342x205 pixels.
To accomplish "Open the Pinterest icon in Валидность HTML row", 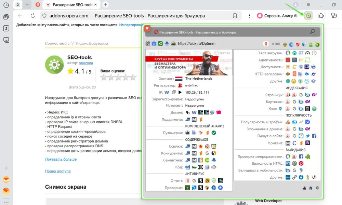I will (x=301, y=163).
